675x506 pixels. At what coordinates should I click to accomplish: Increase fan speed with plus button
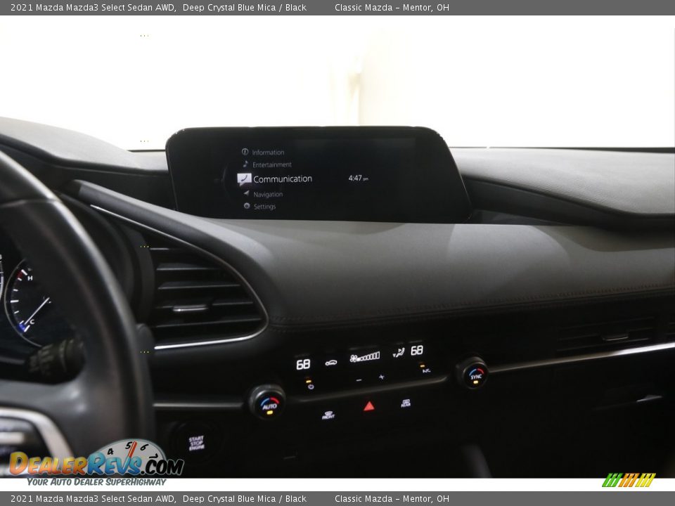[382, 377]
